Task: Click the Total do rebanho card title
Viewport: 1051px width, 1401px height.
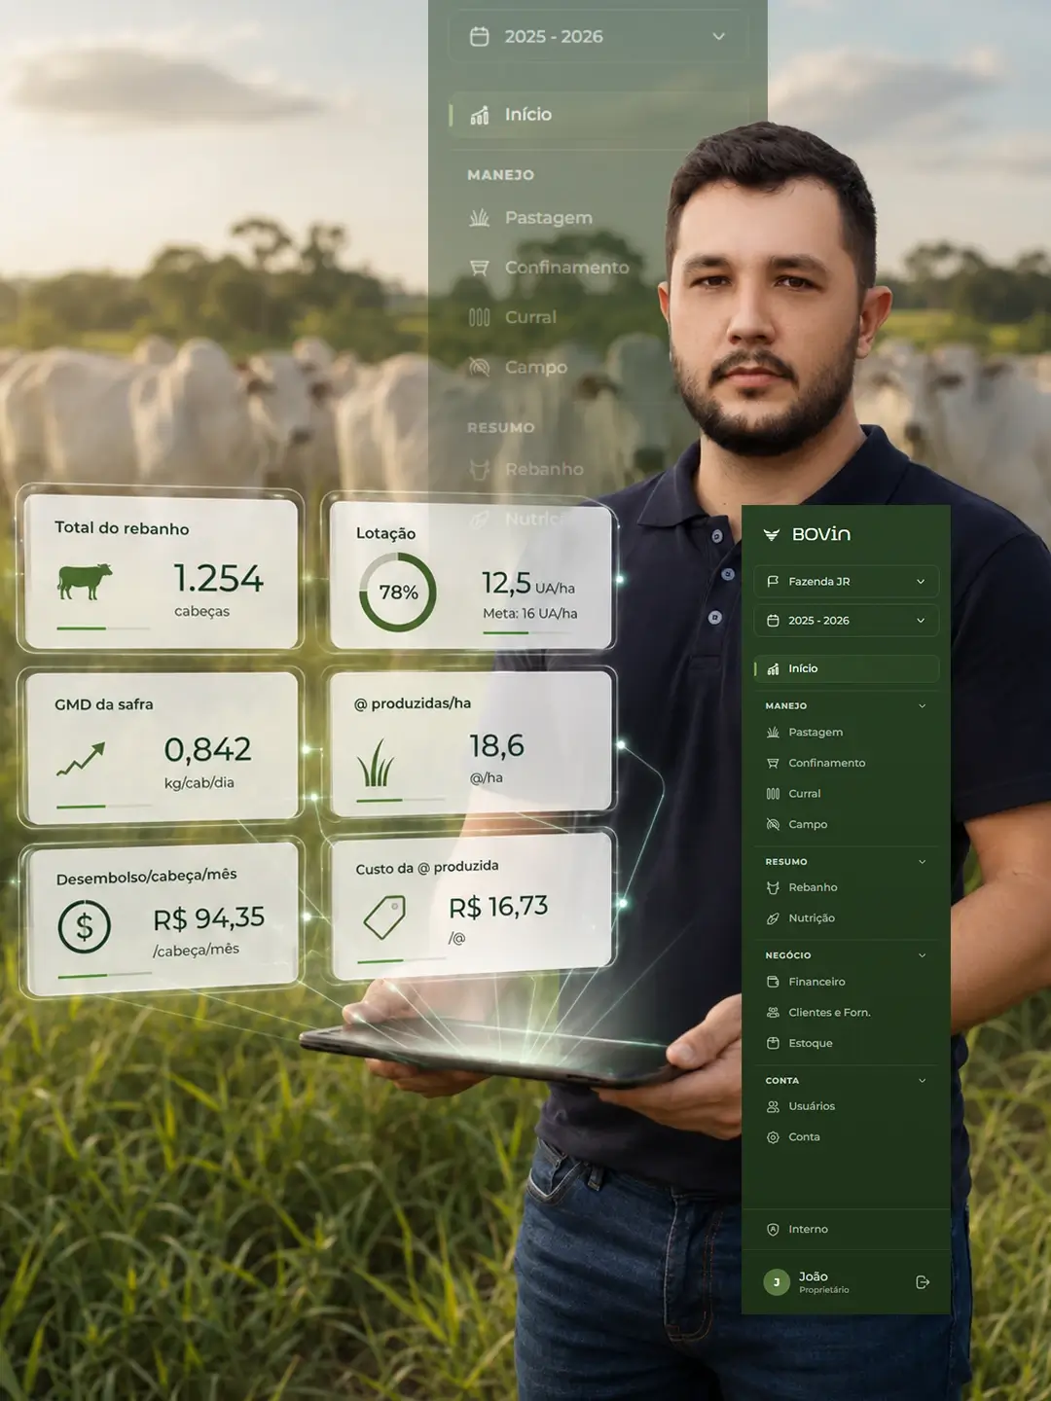Action: pos(122,528)
